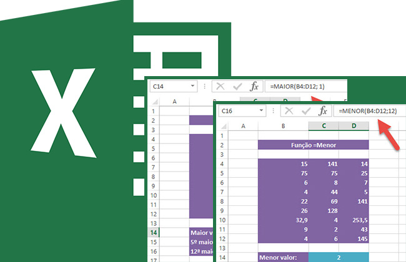Click the confirm checkmark in the C14 formula bar
406x262 pixels.
237,86
